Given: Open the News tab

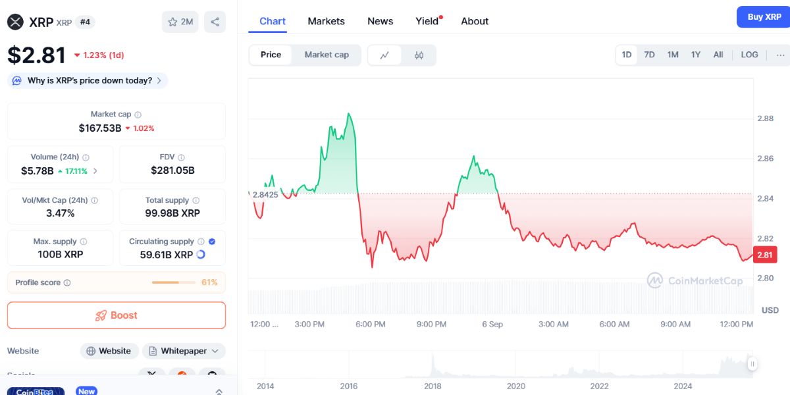Looking at the screenshot, I should click(381, 21).
